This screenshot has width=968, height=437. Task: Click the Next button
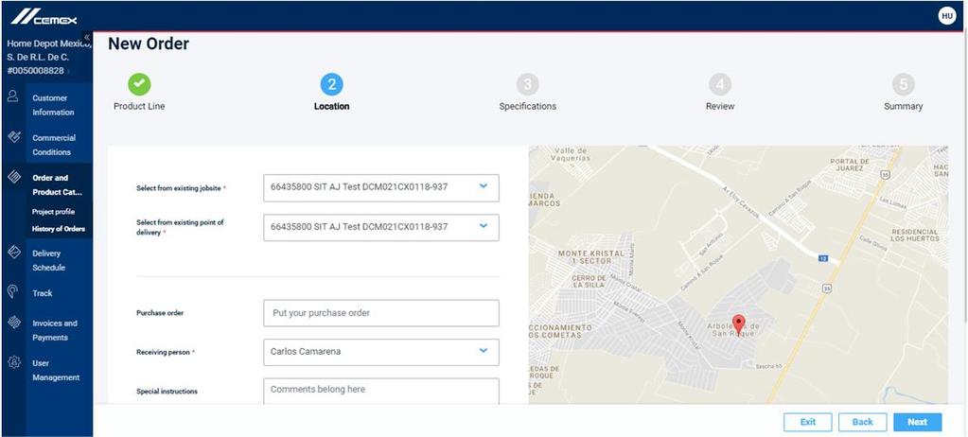[918, 422]
